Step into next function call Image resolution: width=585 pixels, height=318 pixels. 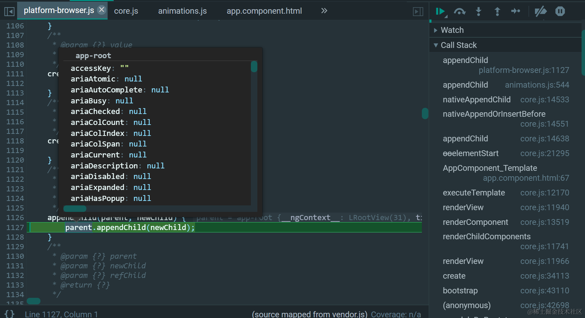(x=479, y=12)
